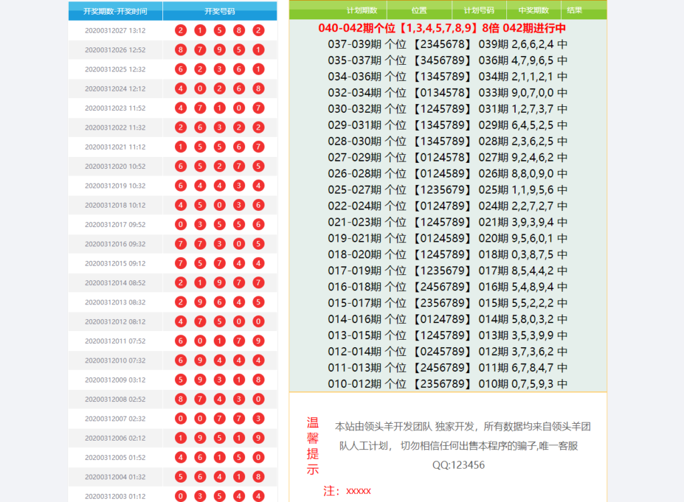Click the red 温馨提示 notice label

313,446
